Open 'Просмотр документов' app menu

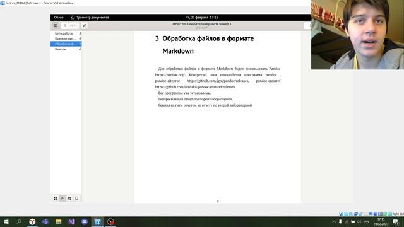point(90,18)
